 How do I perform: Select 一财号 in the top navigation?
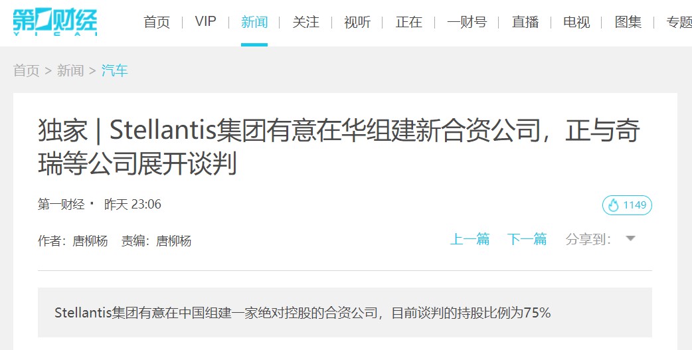(x=467, y=22)
